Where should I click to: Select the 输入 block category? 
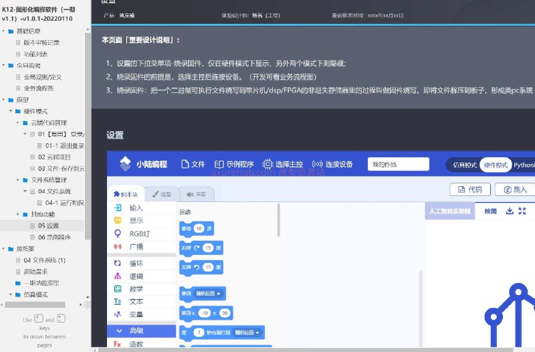pyautogui.click(x=141, y=207)
